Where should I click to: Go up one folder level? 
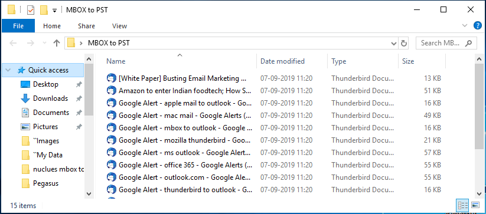coord(57,43)
